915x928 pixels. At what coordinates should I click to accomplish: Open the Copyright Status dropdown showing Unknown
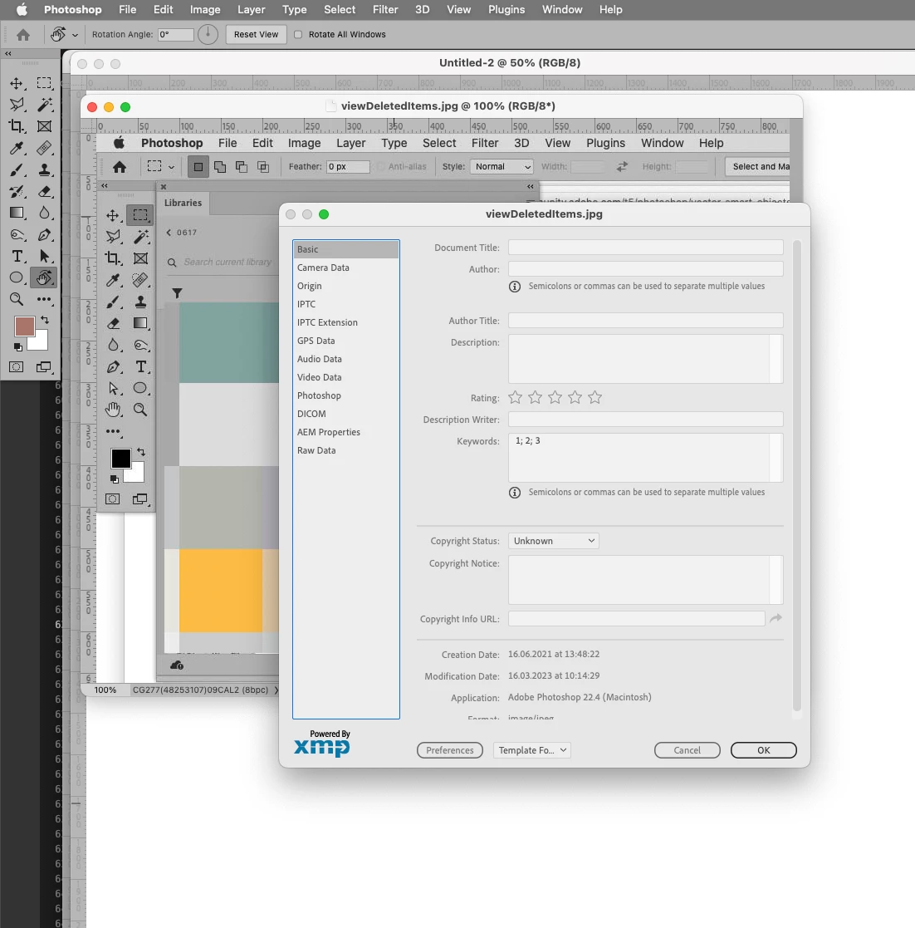(554, 541)
